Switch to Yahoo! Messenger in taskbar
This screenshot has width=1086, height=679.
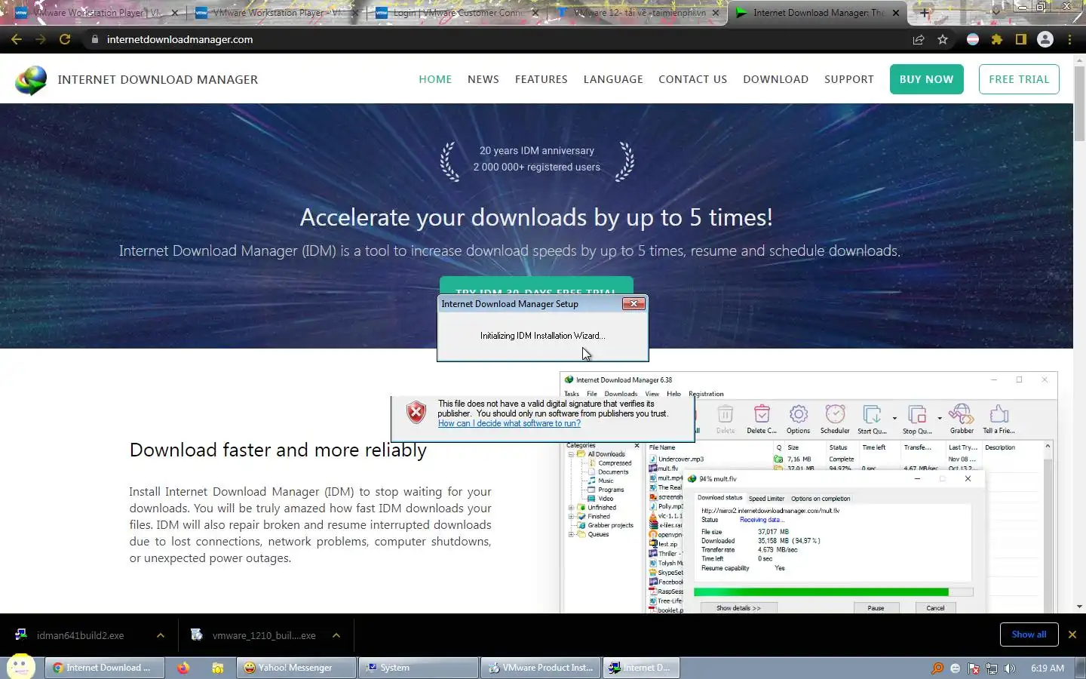point(295,668)
